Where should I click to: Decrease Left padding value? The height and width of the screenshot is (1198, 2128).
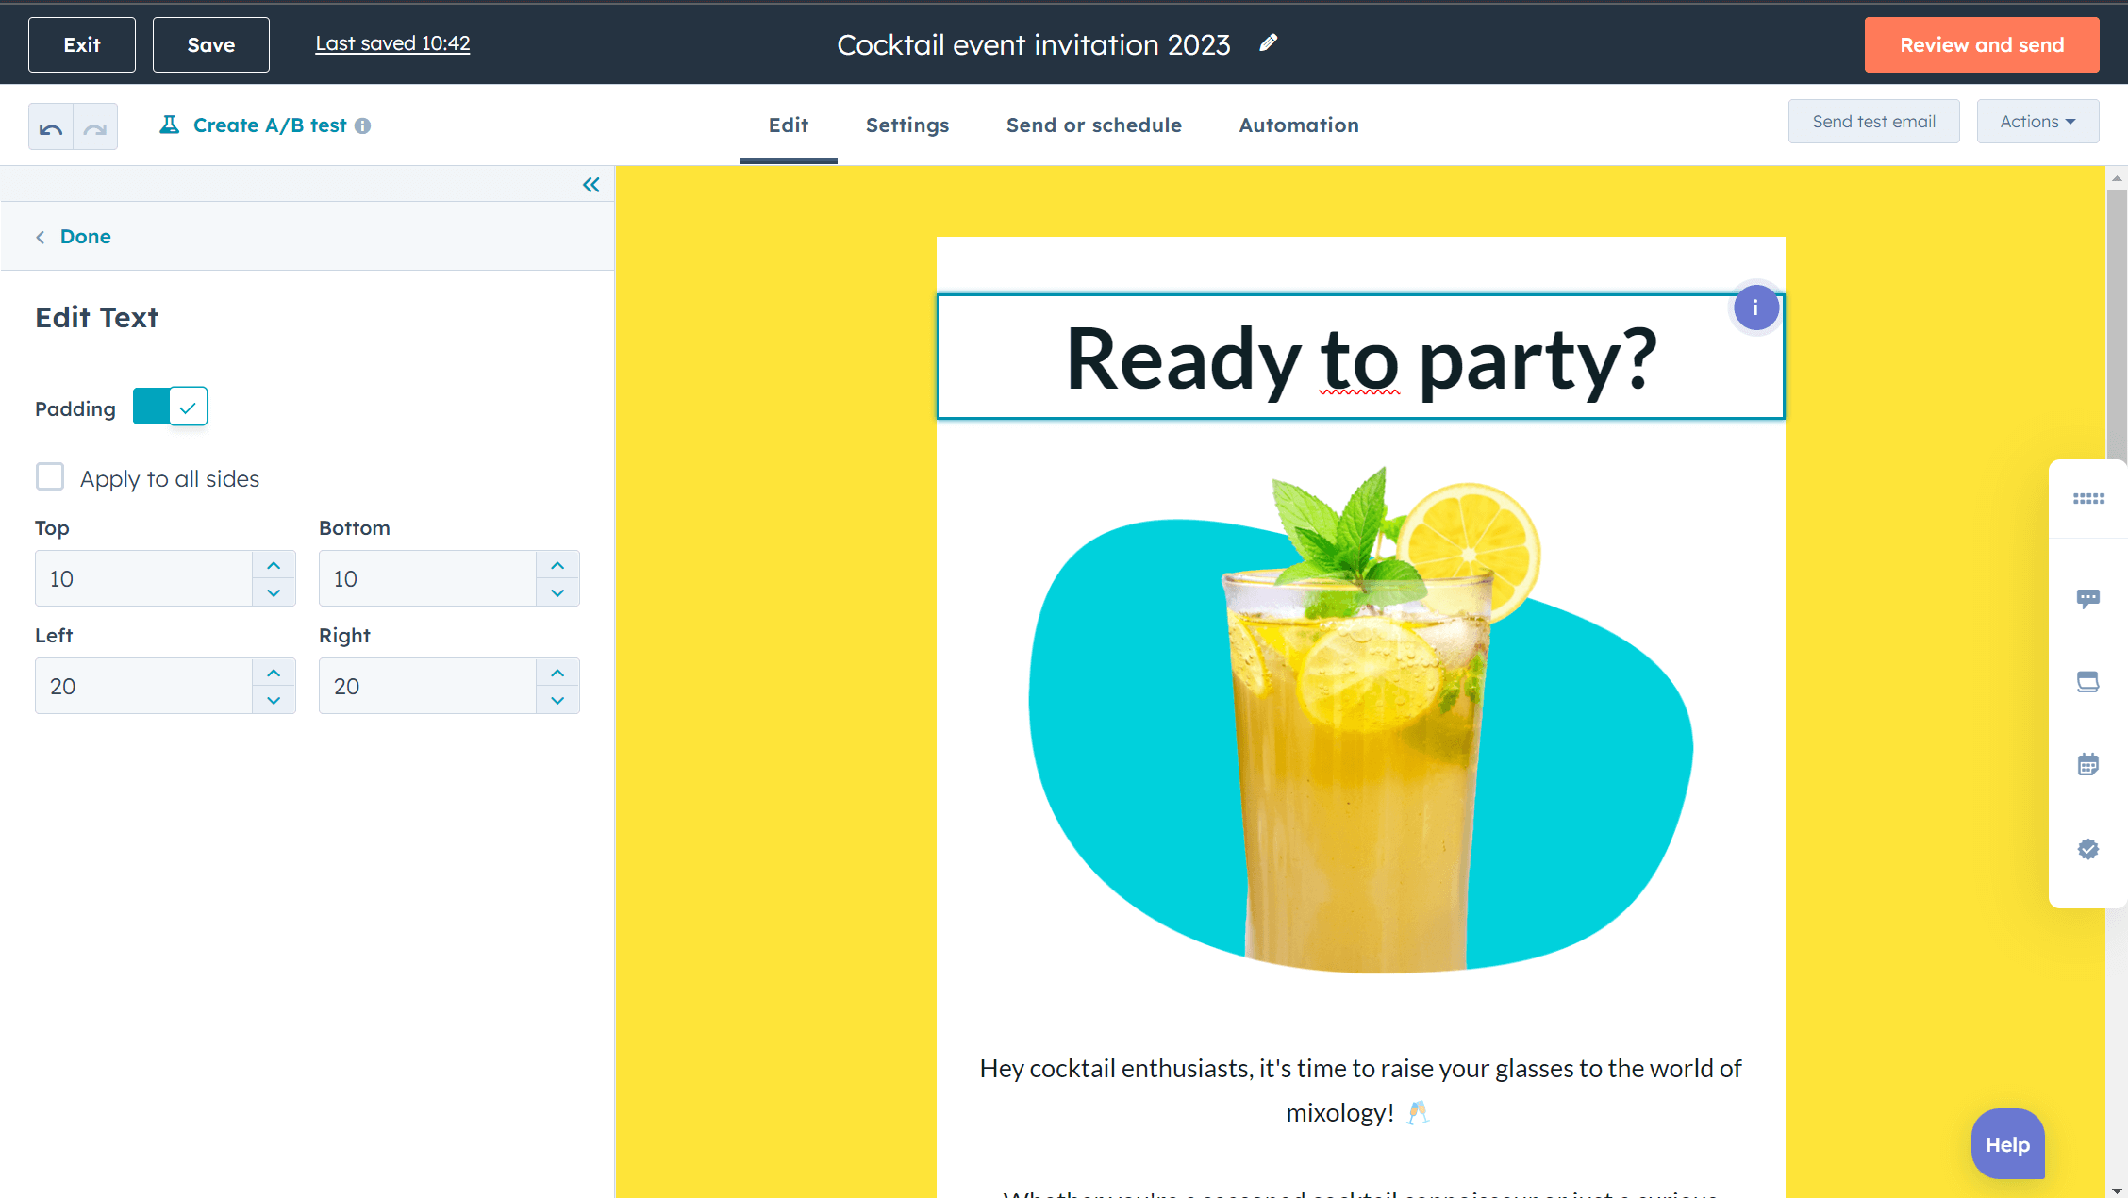pos(274,700)
